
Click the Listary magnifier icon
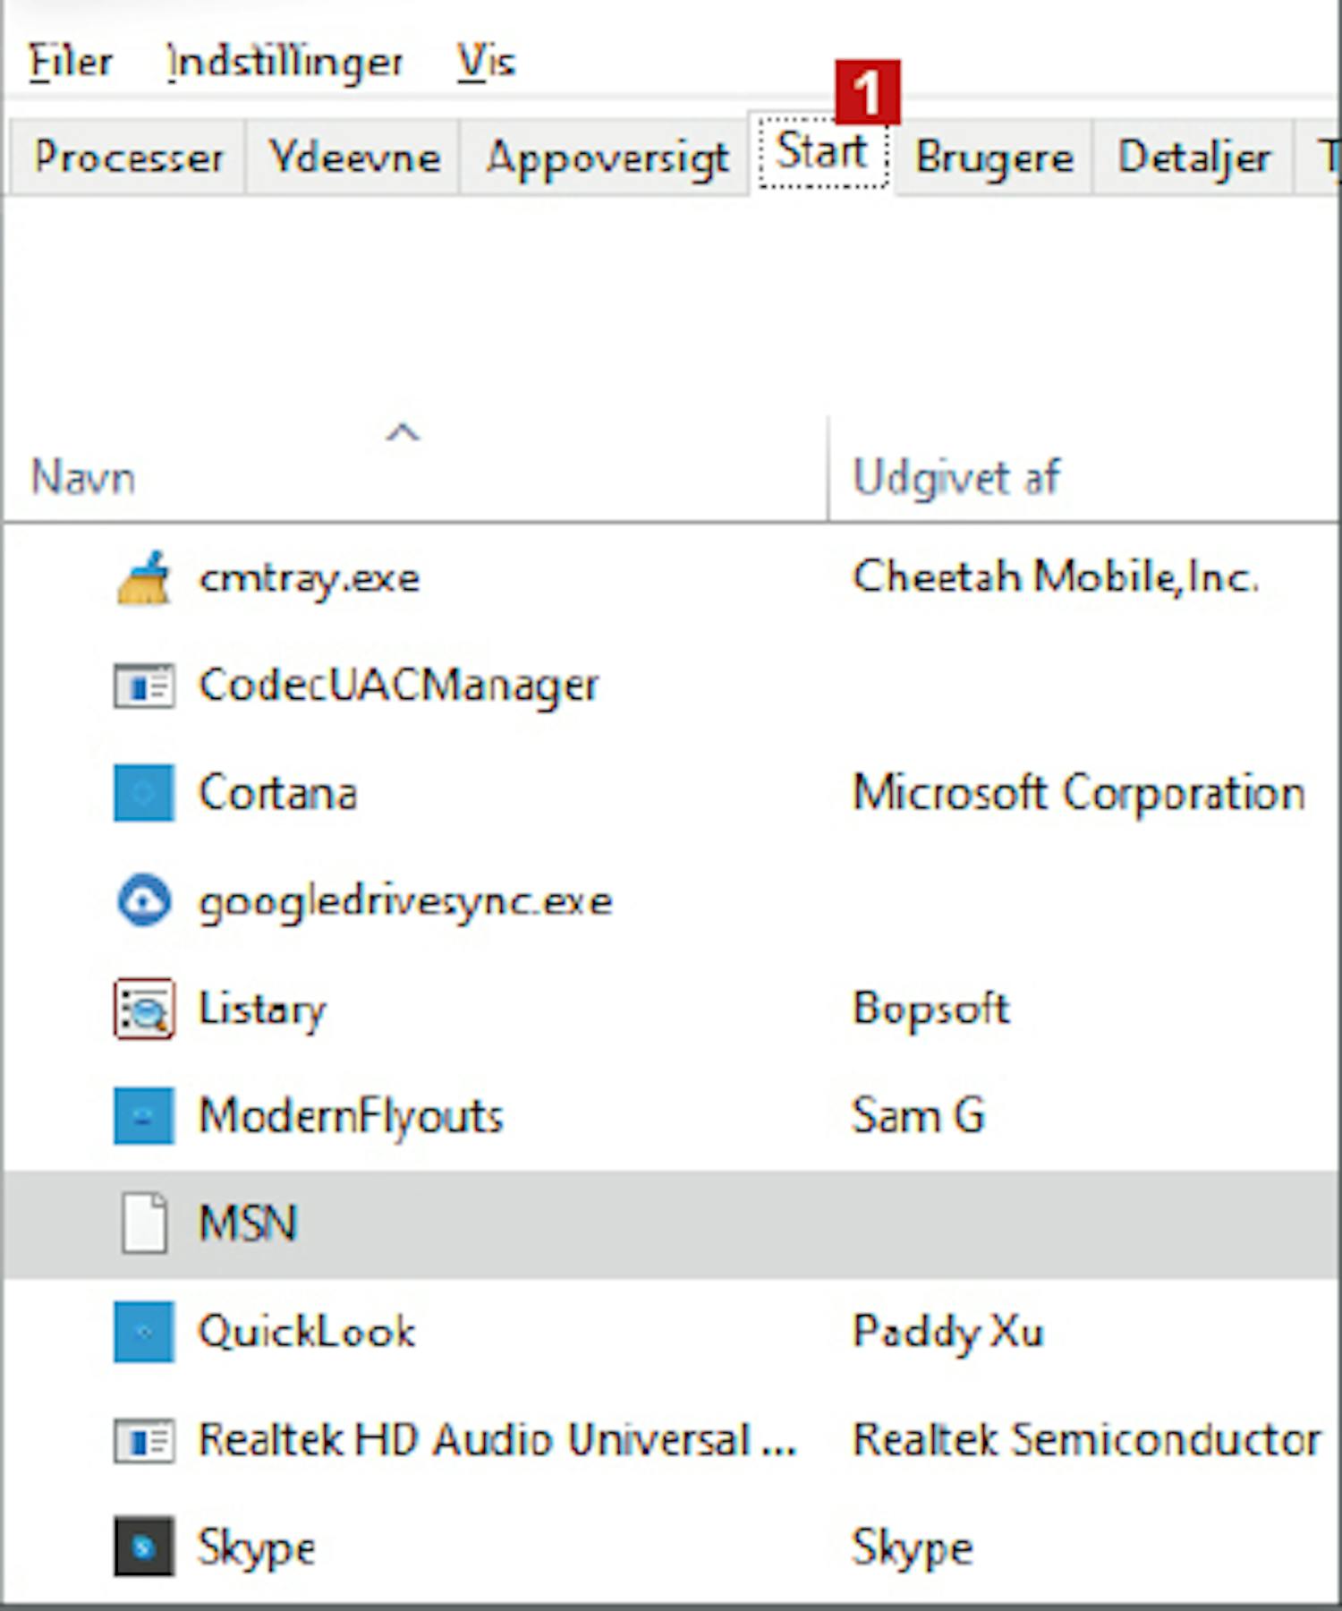pyautogui.click(x=143, y=1009)
